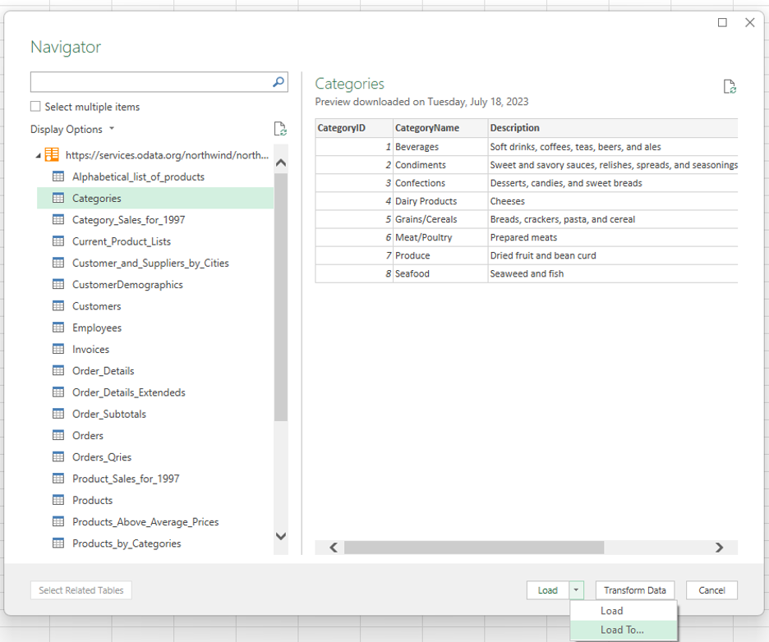
Task: Choose Load from the dropdown menu
Action: 611,610
